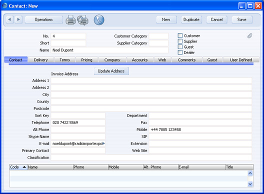Open attachments paperclip icon

pyautogui.click(x=249, y=35)
